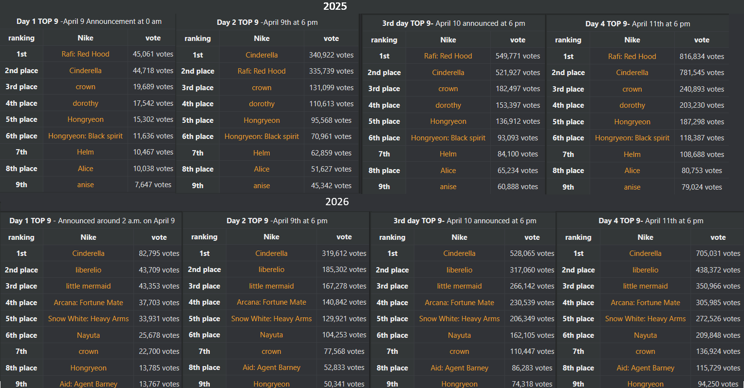Click 'Hongryeon' in the 187,298 votes row

[x=632, y=122]
